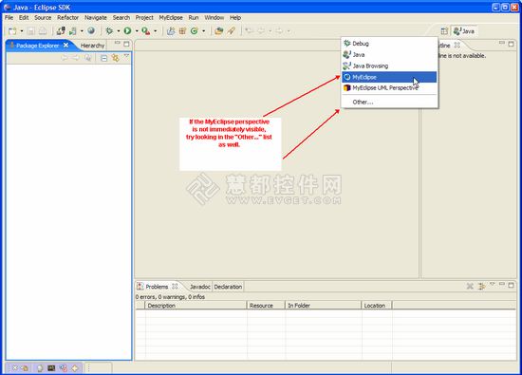522x375 pixels.
Task: Choose Debug from the perspective list
Action: tap(389, 44)
